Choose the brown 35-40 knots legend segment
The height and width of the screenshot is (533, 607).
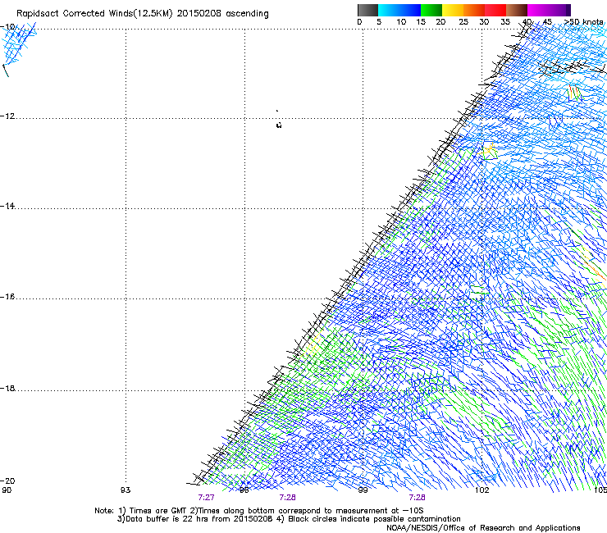517,10
